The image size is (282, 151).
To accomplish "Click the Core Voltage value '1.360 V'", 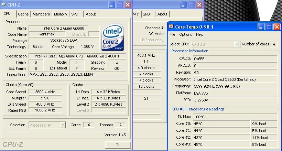I will click(x=88, y=46).
